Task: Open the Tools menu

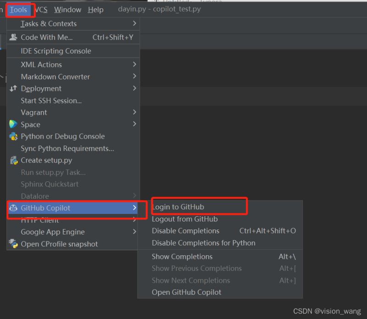Action: tap(18, 10)
